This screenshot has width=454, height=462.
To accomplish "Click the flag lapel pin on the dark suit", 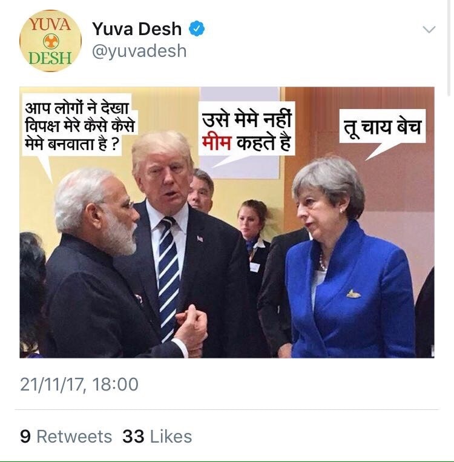I will (x=200, y=239).
